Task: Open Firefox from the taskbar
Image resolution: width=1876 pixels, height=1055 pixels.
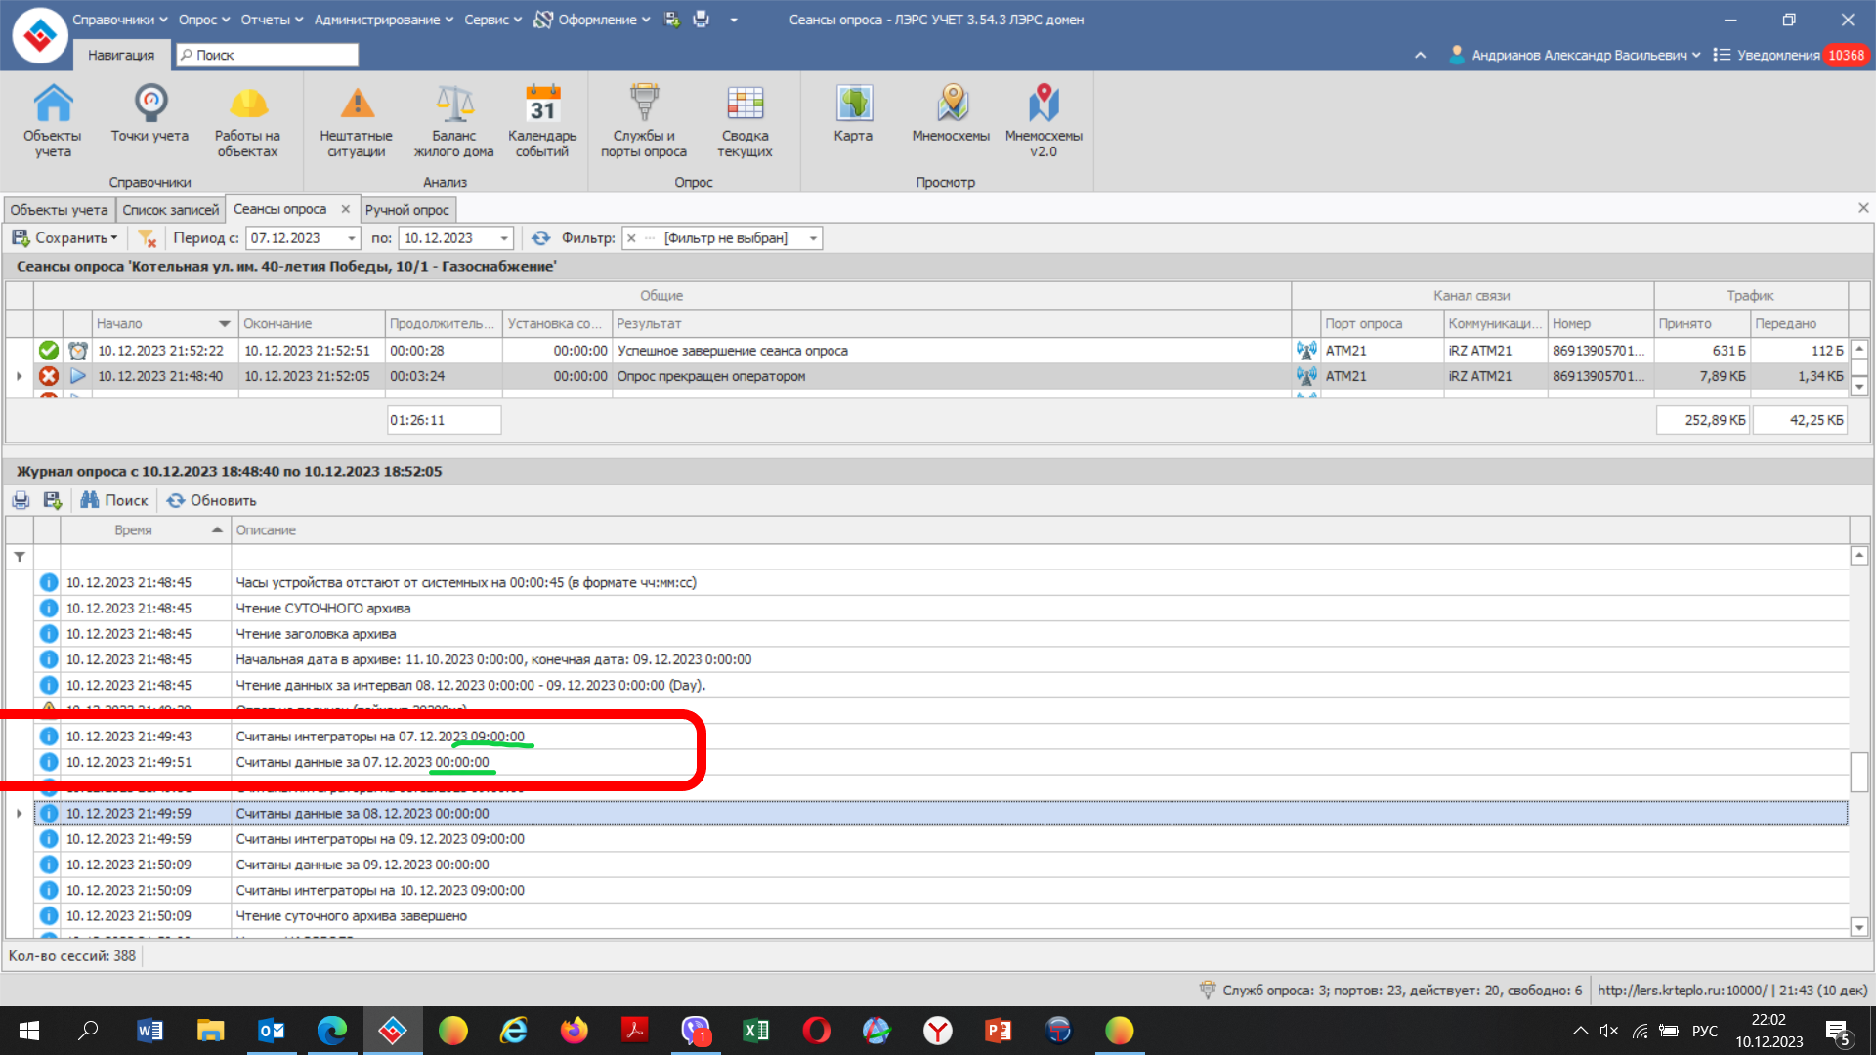Action: pyautogui.click(x=575, y=1031)
